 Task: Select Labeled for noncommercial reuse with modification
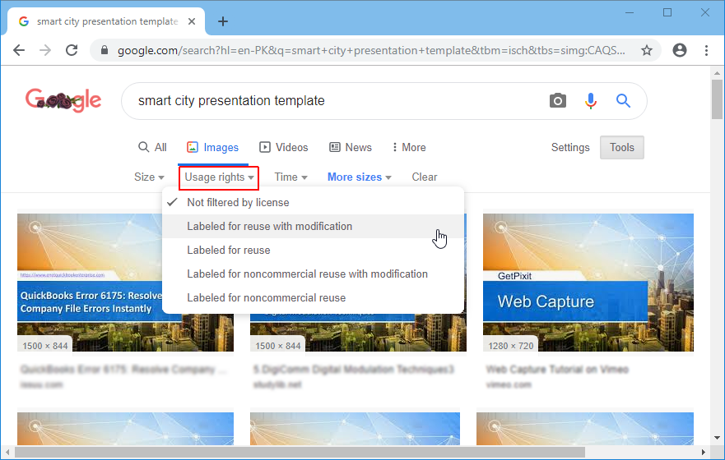click(x=313, y=274)
